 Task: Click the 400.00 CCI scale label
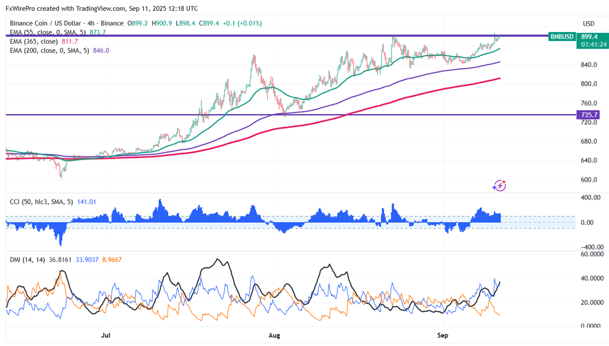point(590,197)
